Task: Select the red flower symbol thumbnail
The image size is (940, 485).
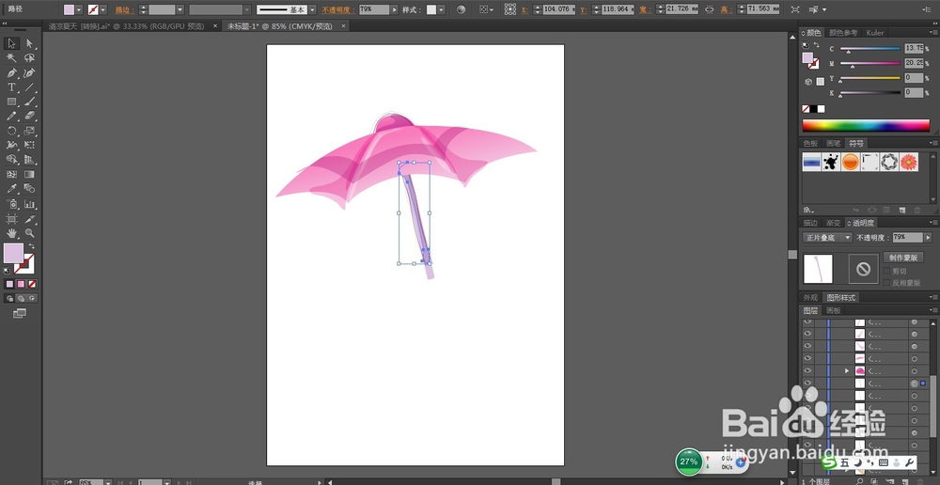Action: pos(909,162)
